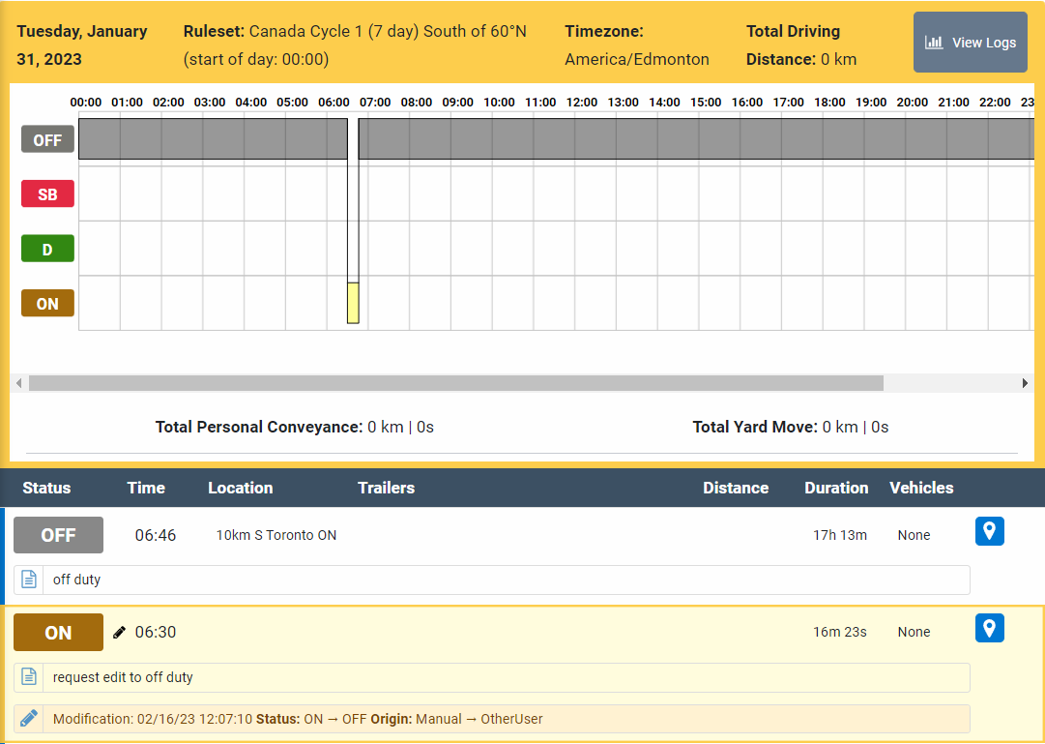Viewport: 1045px width, 744px height.
Task: Open the map pin for the OFF entry
Action: pos(989,531)
